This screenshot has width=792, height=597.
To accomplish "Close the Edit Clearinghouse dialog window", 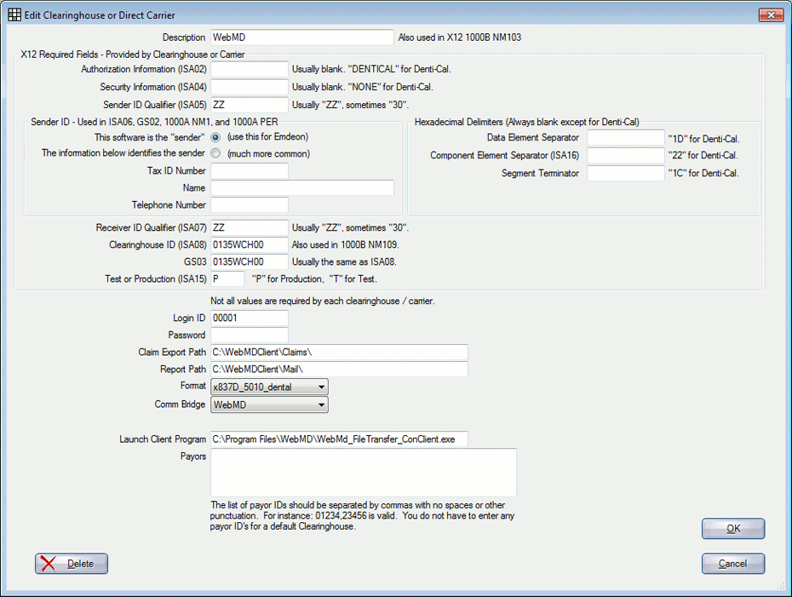I will (x=771, y=15).
